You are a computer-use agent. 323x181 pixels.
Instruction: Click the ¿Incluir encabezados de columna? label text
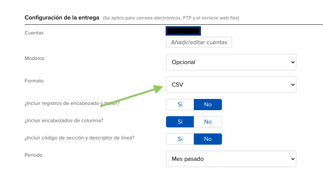[64, 121]
